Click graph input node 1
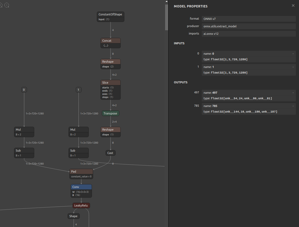This screenshot has height=227, width=299. [x=78, y=90]
